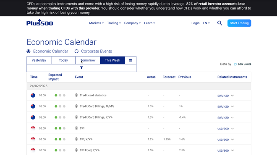The height and width of the screenshot is (155, 277).
Task: Open the calendar date picker icon
Action: point(131,60)
